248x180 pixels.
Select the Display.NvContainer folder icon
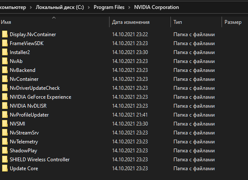click(x=5, y=34)
